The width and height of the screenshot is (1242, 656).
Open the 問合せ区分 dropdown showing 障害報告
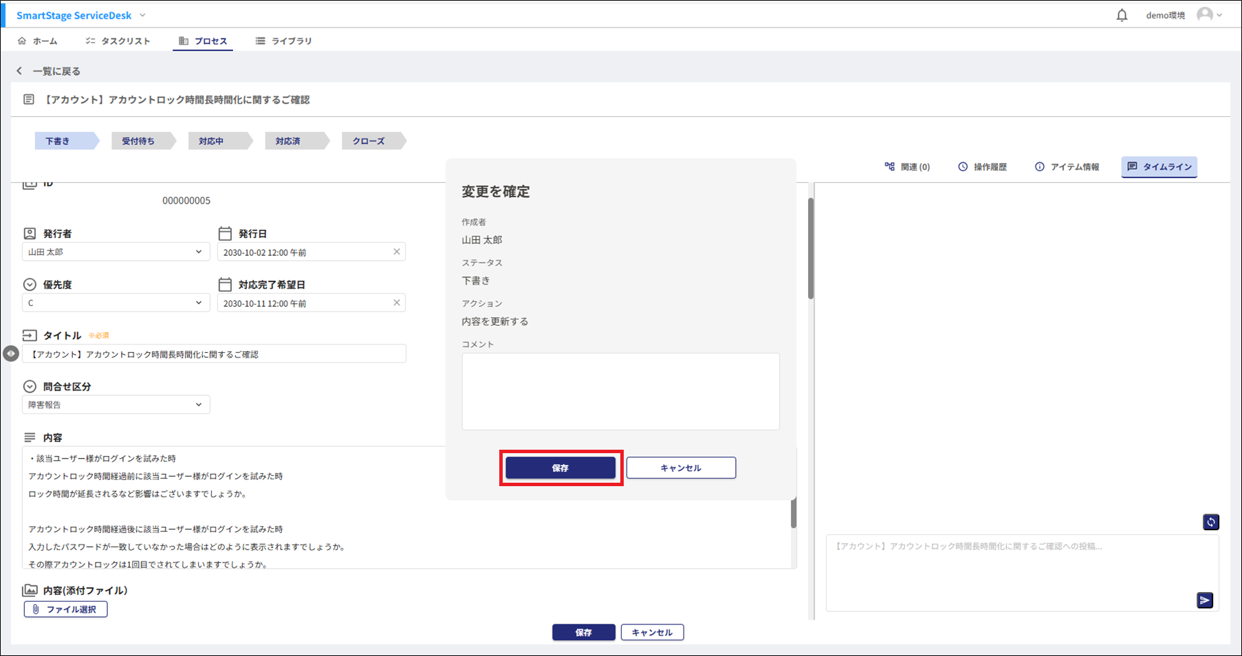pos(199,404)
